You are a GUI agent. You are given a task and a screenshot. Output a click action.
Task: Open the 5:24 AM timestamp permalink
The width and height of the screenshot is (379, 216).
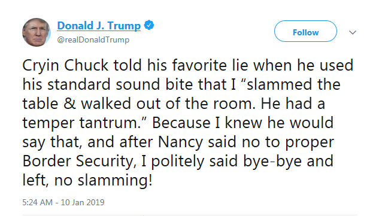coord(37,202)
